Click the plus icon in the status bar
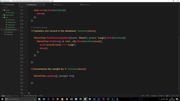Viewport: 180px width, 101px height. pyautogui.click(x=22, y=96)
